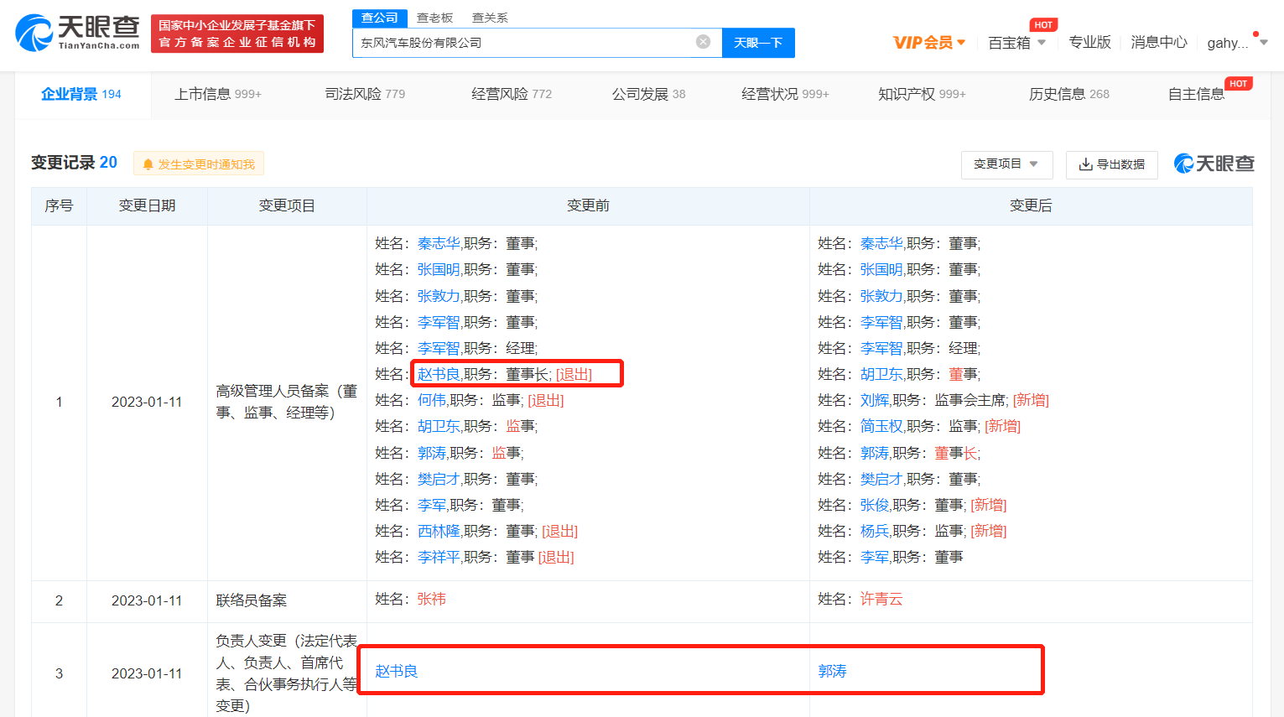Click the 天眼一下 search button

(x=758, y=43)
